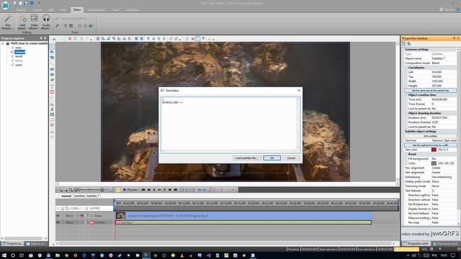Screen dimensions: 461x259
Task: Click the Start icon in Windows taskbar
Action: [4, 255]
